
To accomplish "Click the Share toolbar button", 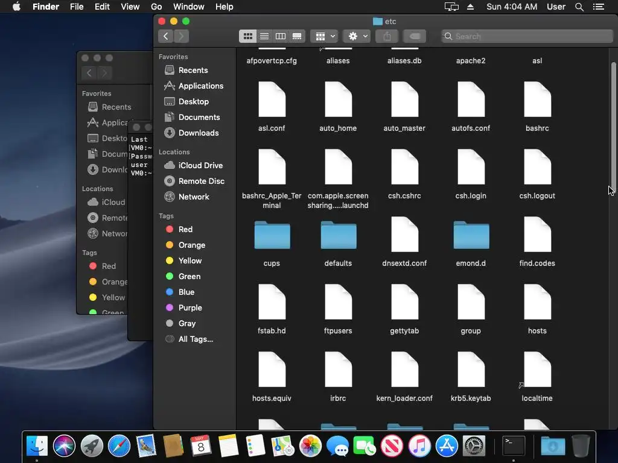I will 387,36.
